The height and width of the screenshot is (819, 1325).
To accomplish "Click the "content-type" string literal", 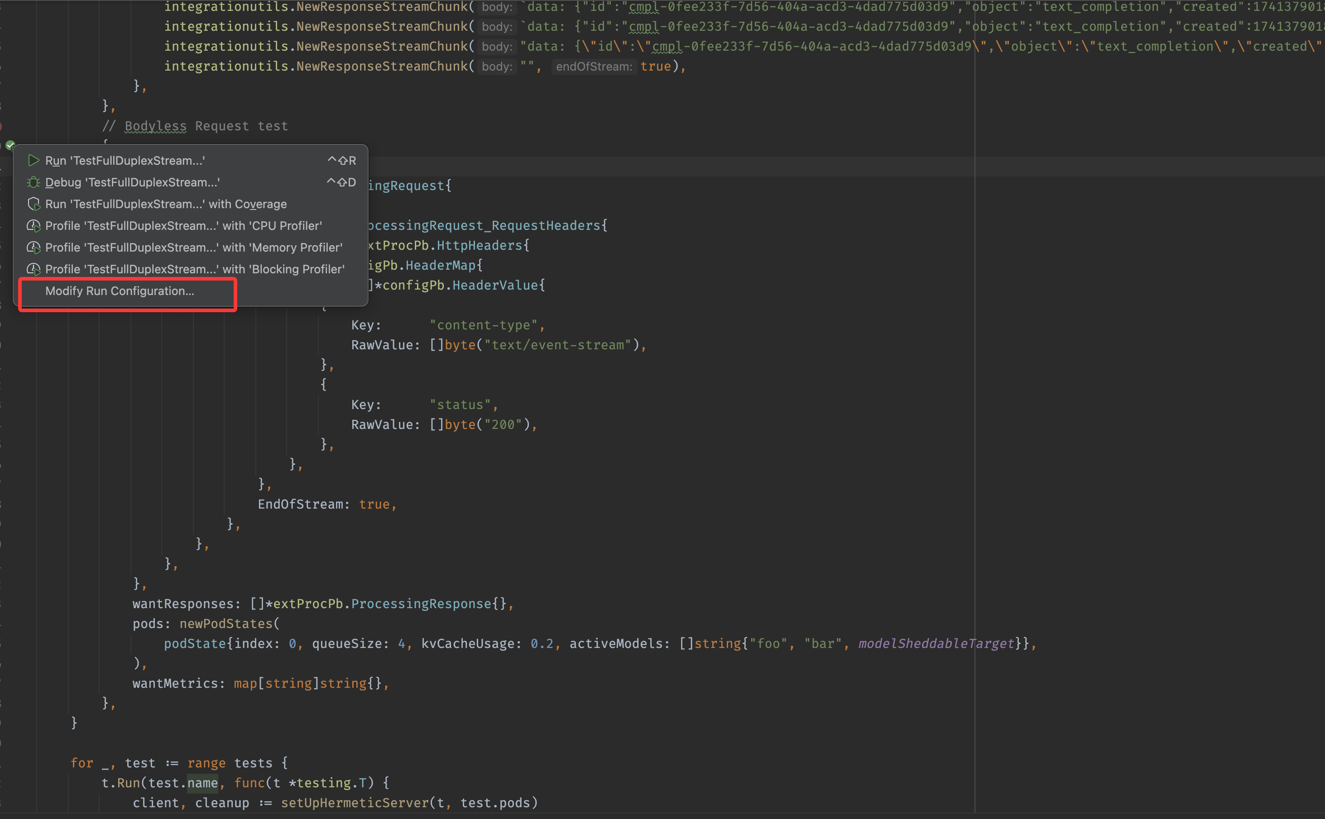I will pos(483,325).
